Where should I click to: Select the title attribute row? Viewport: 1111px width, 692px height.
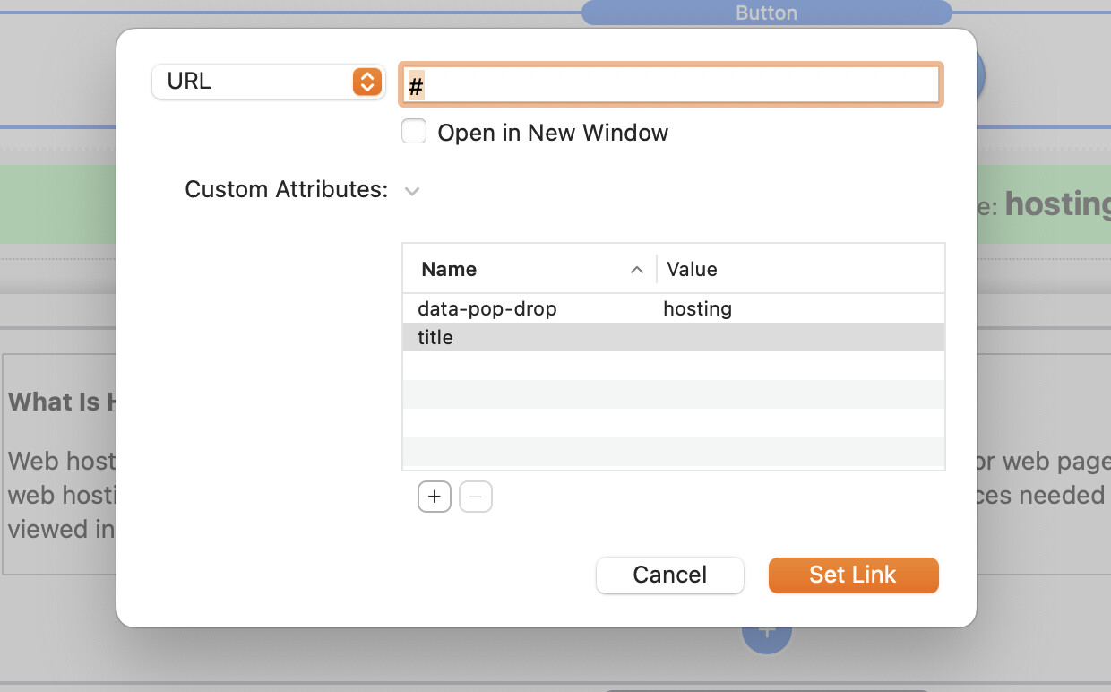point(674,337)
